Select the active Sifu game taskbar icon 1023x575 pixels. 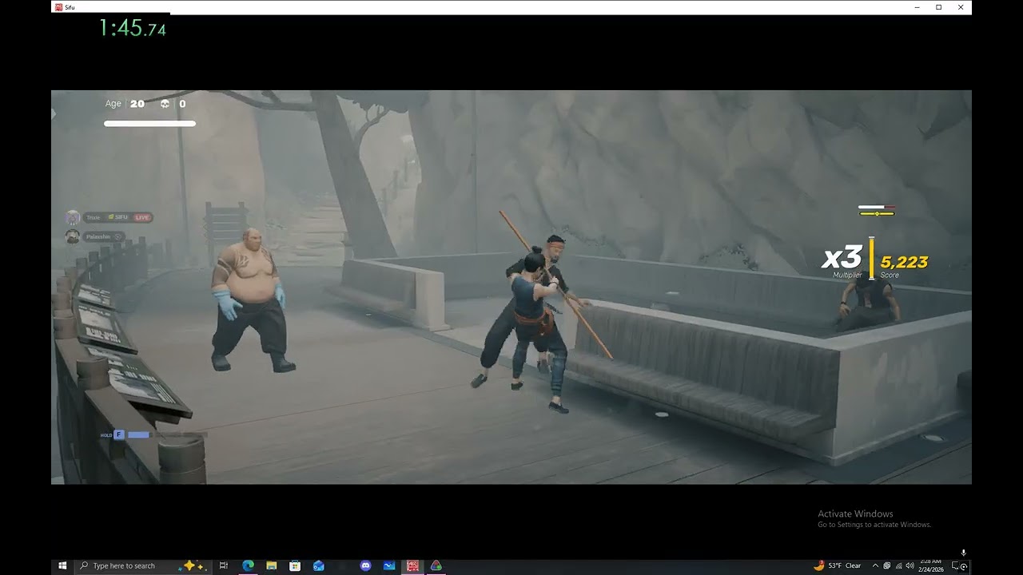tap(412, 565)
